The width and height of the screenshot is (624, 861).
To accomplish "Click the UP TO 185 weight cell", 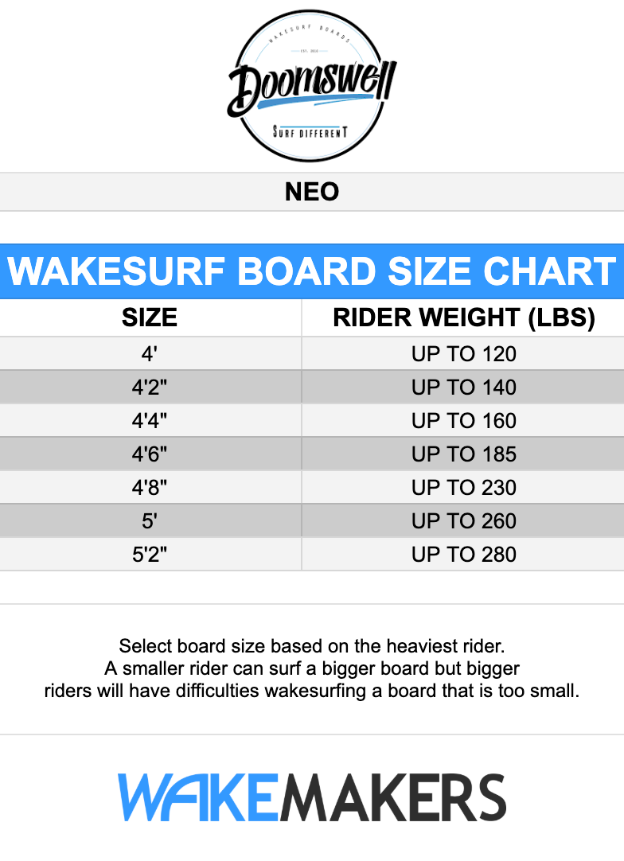I will 463,454.
